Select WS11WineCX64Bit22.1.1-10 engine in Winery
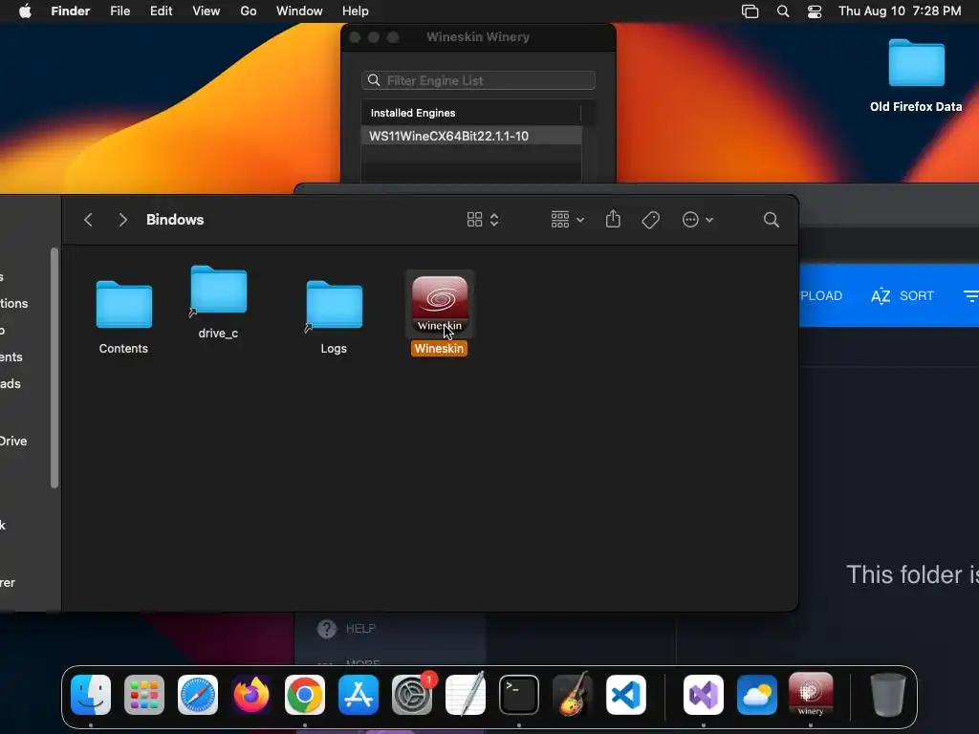 click(x=471, y=136)
